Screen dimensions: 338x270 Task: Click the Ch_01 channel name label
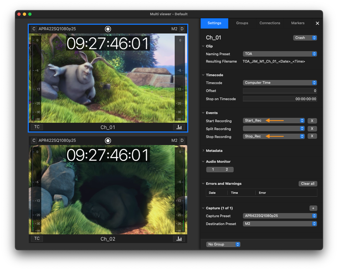click(108, 127)
